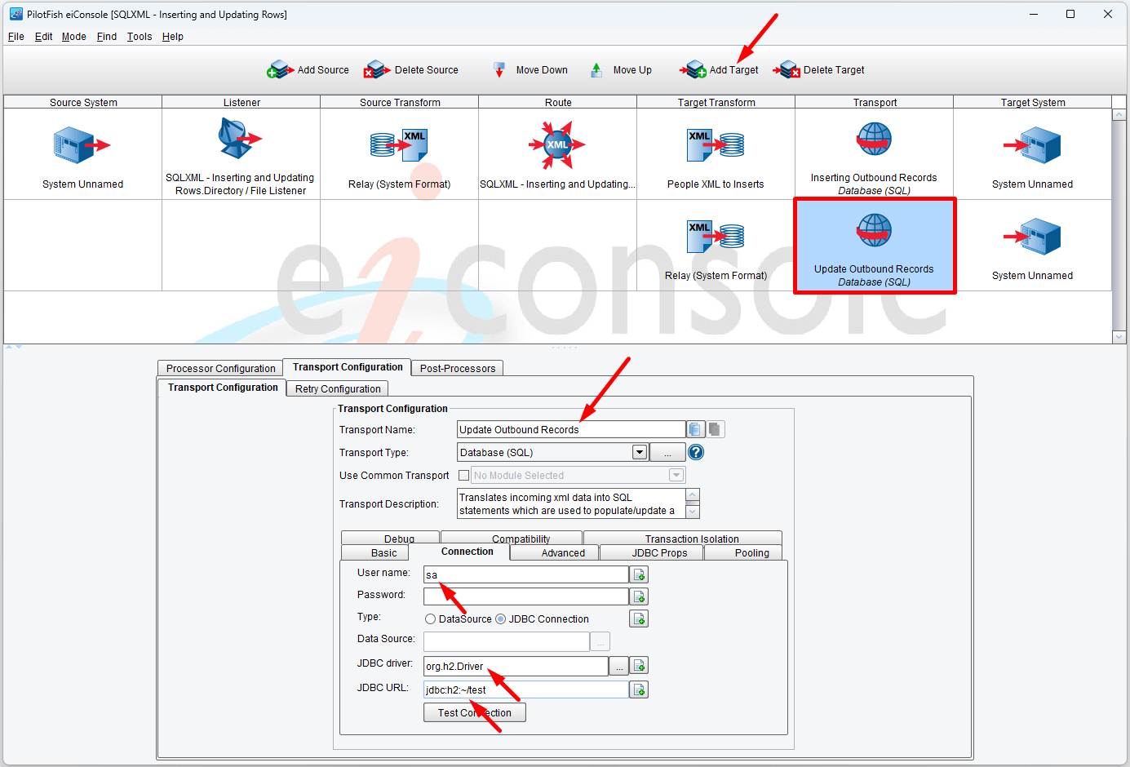Click the stage grid scrollbar down arrow
The image size is (1130, 767).
(x=1119, y=337)
